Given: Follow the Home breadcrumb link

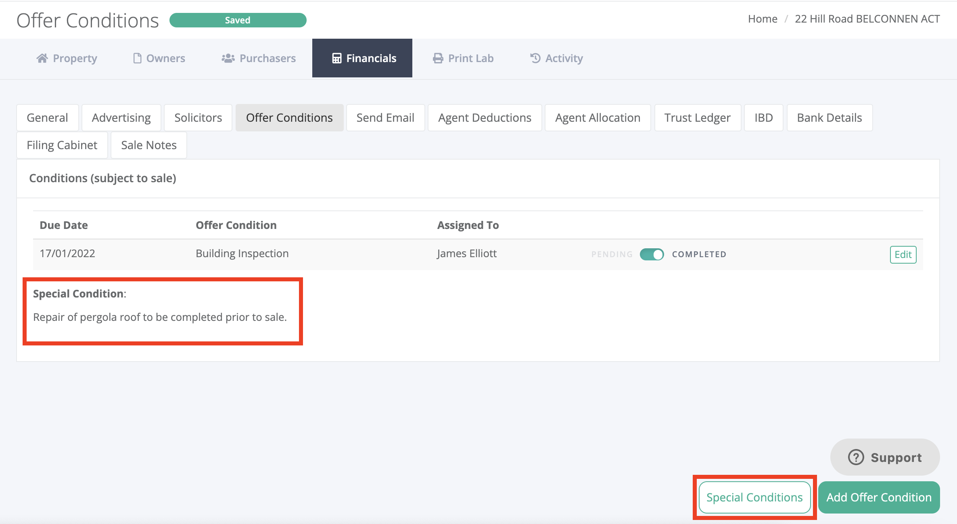Looking at the screenshot, I should tap(762, 19).
